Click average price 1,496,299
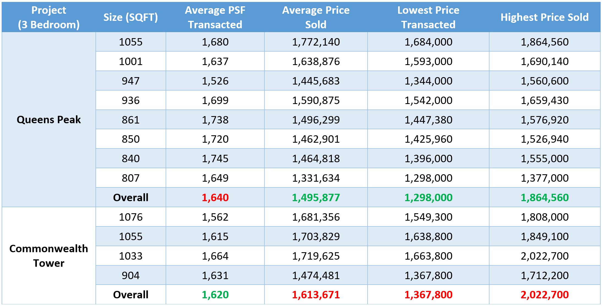The height and width of the screenshot is (306, 602). point(316,120)
